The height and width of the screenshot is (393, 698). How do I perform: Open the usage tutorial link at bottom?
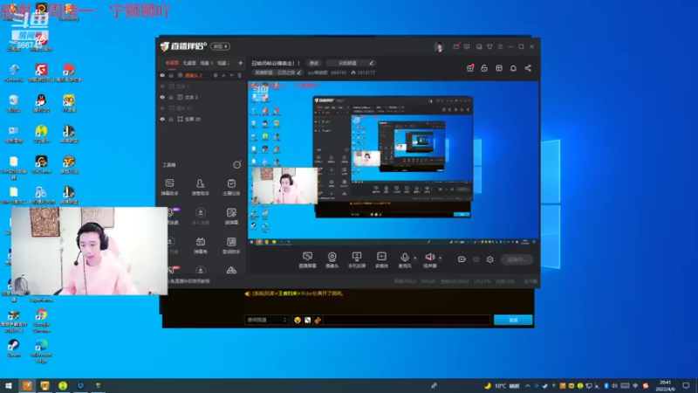pyautogui.click(x=188, y=281)
